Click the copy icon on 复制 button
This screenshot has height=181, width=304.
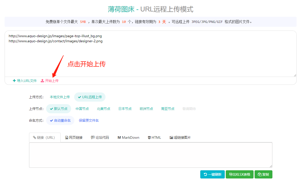click(260, 174)
